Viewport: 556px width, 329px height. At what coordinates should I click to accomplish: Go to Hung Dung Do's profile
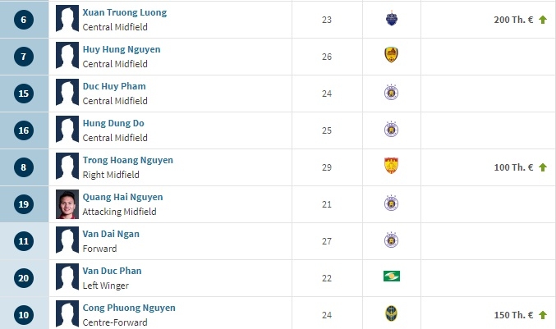coord(113,123)
